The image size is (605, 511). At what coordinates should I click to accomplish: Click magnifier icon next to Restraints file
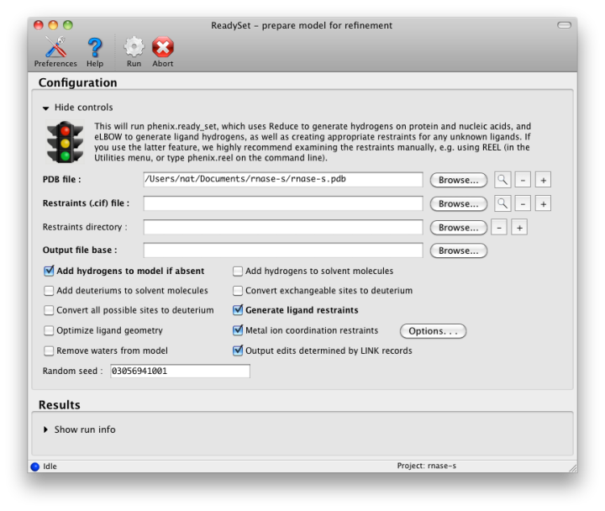point(502,203)
